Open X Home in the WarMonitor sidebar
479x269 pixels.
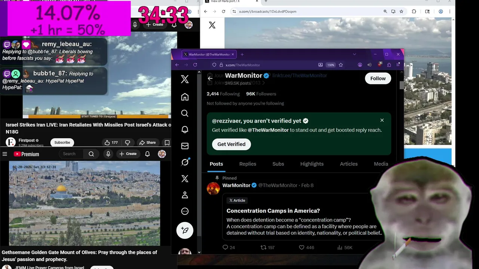point(185,97)
